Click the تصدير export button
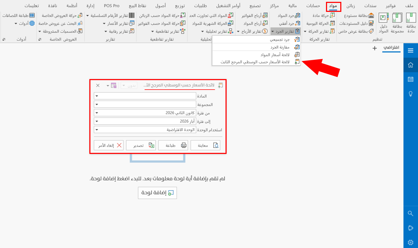 (141, 145)
